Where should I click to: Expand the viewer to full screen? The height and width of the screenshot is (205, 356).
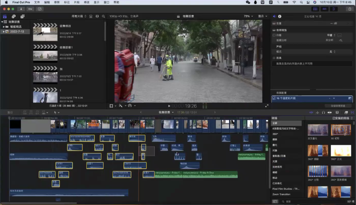[267, 106]
